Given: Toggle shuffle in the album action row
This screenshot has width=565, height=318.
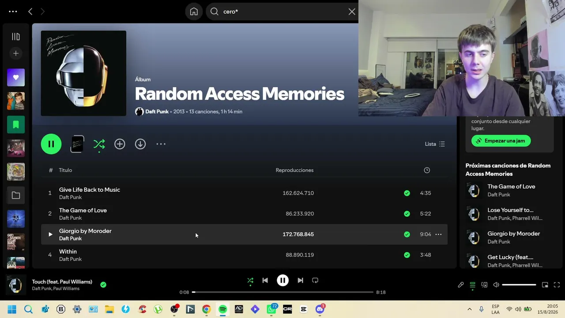Looking at the screenshot, I should tap(99, 144).
